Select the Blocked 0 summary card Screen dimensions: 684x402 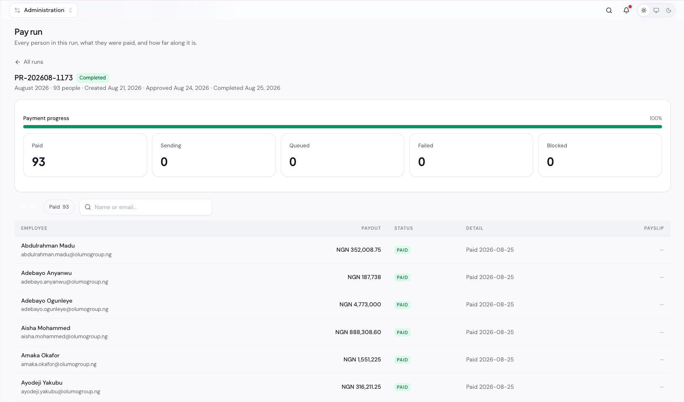click(x=600, y=155)
